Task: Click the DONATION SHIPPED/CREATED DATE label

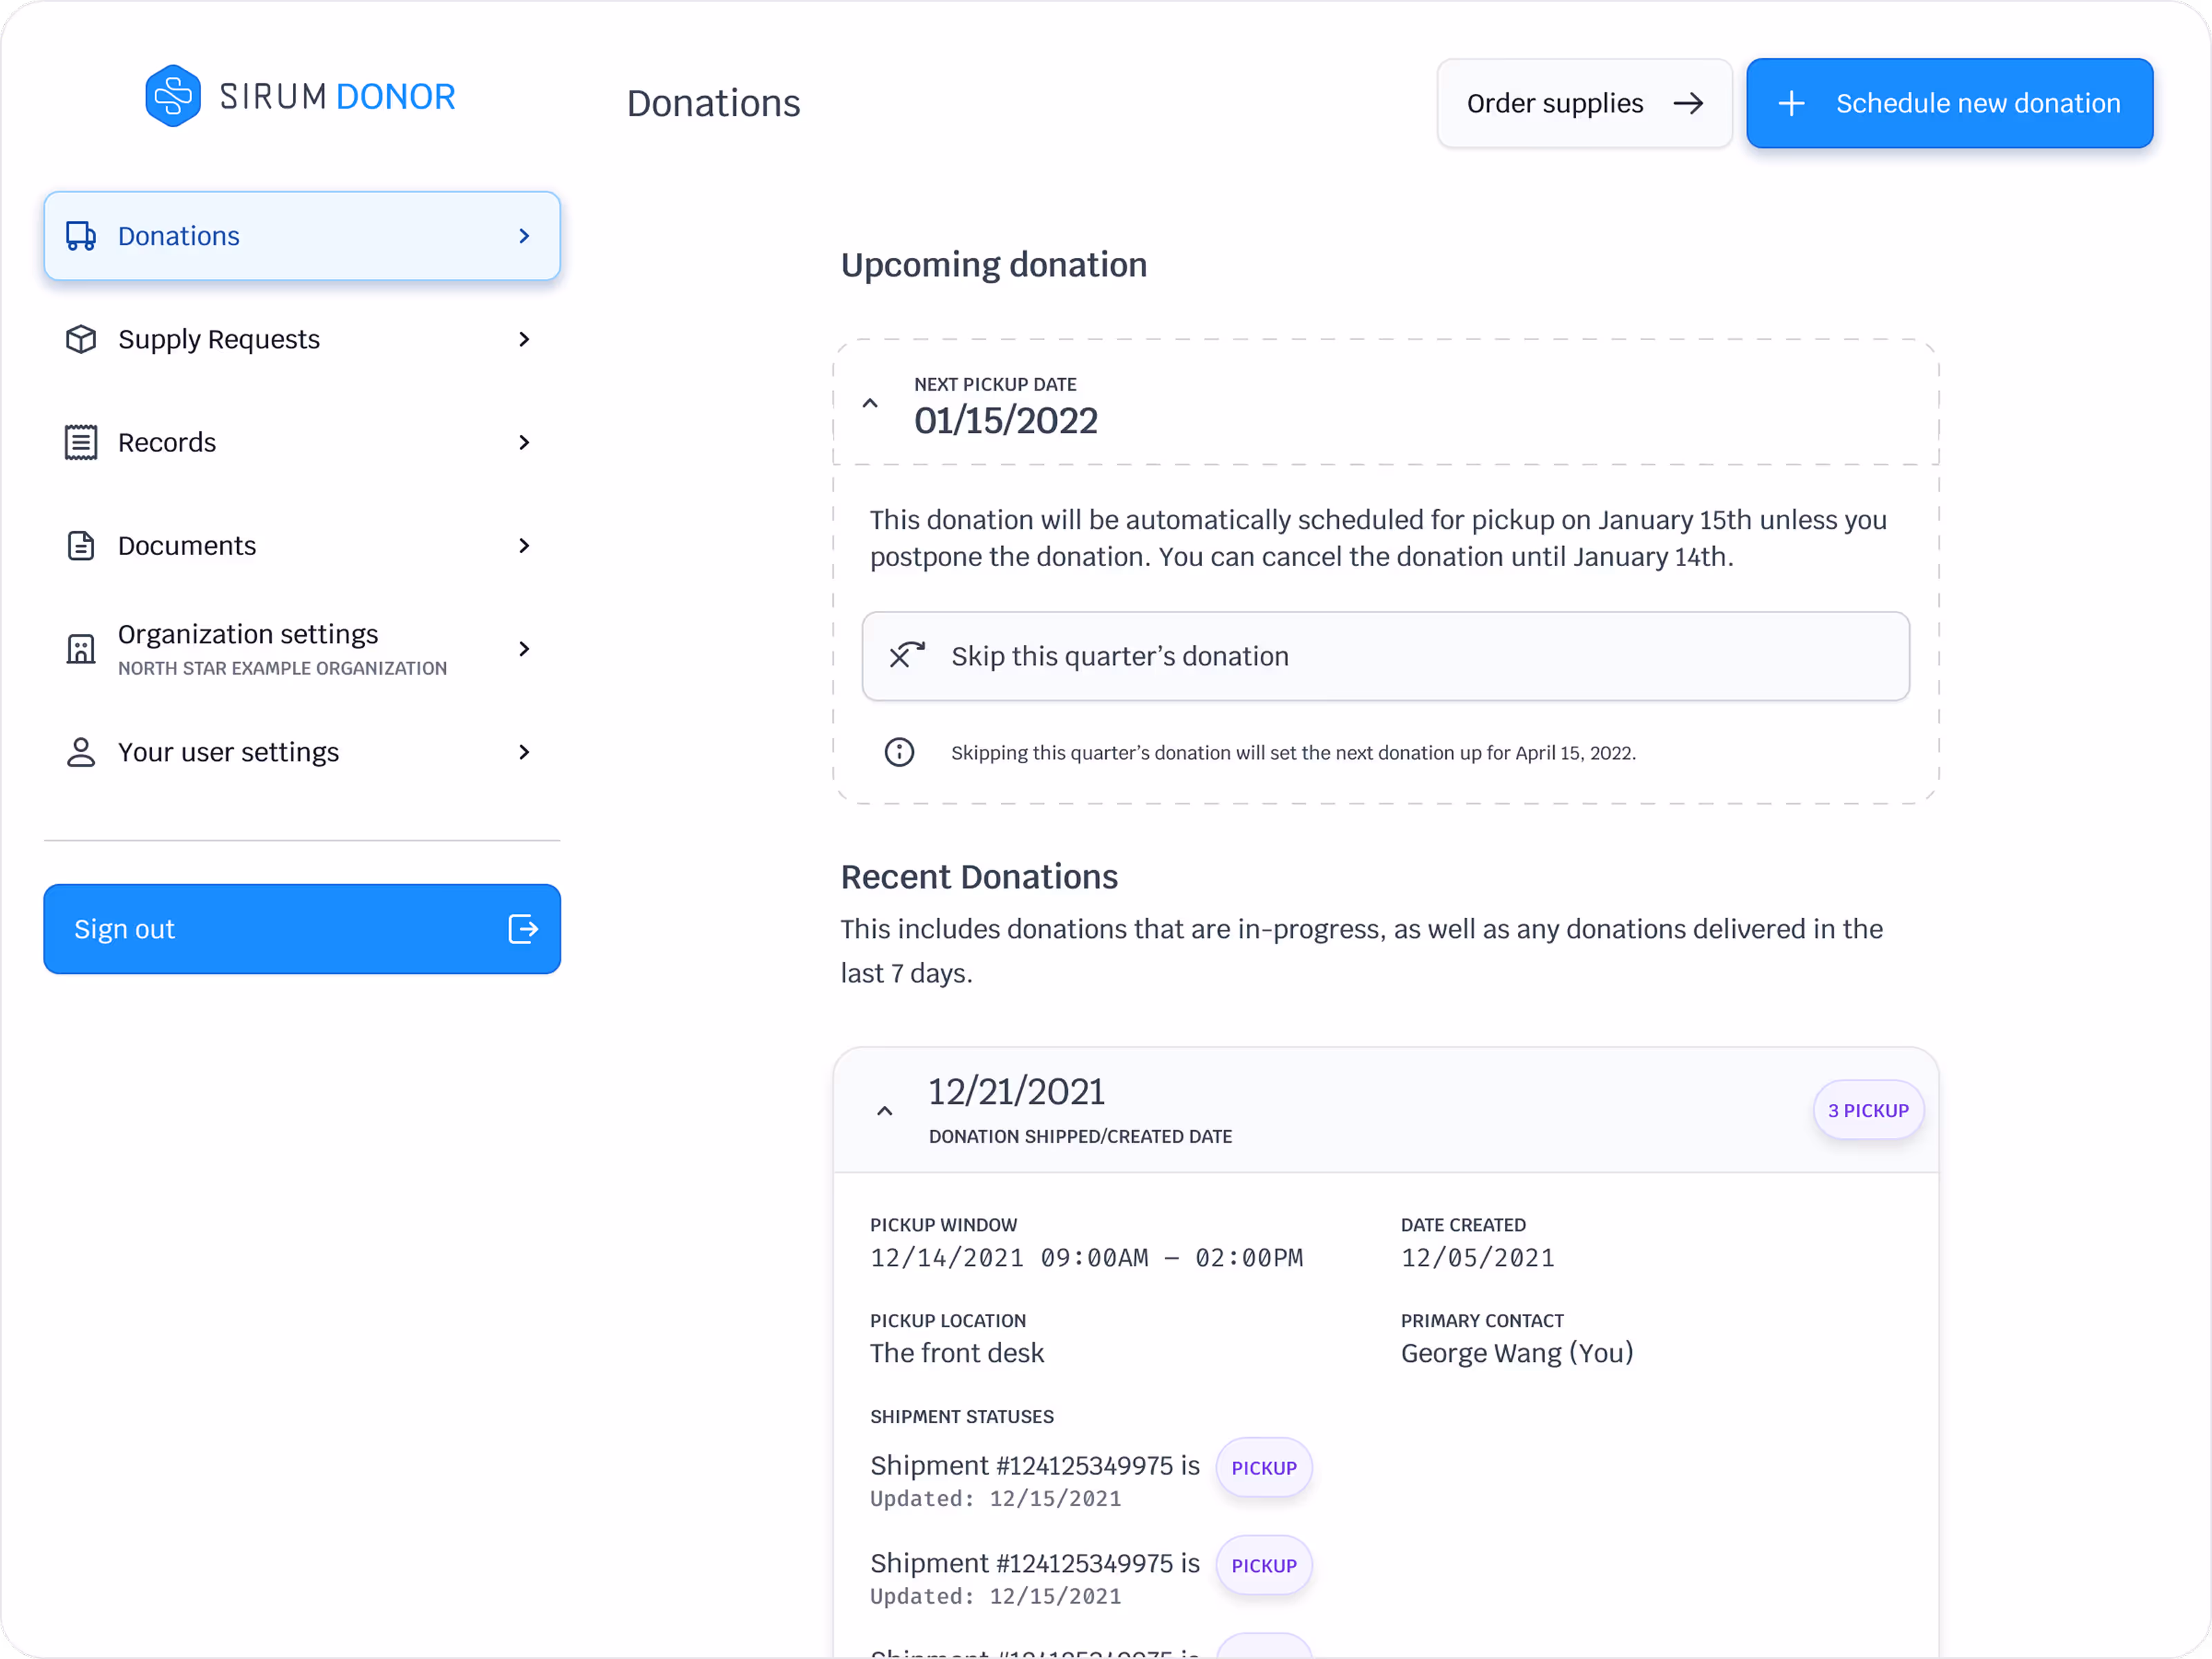Action: click(x=1080, y=1137)
